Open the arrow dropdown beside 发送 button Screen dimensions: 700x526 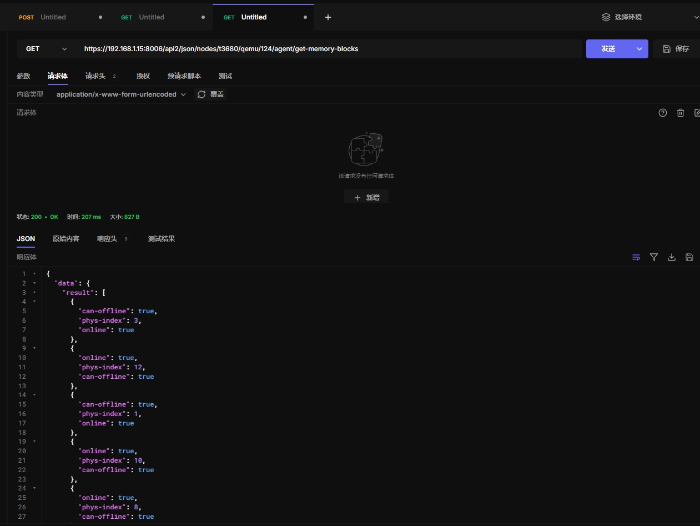point(639,49)
